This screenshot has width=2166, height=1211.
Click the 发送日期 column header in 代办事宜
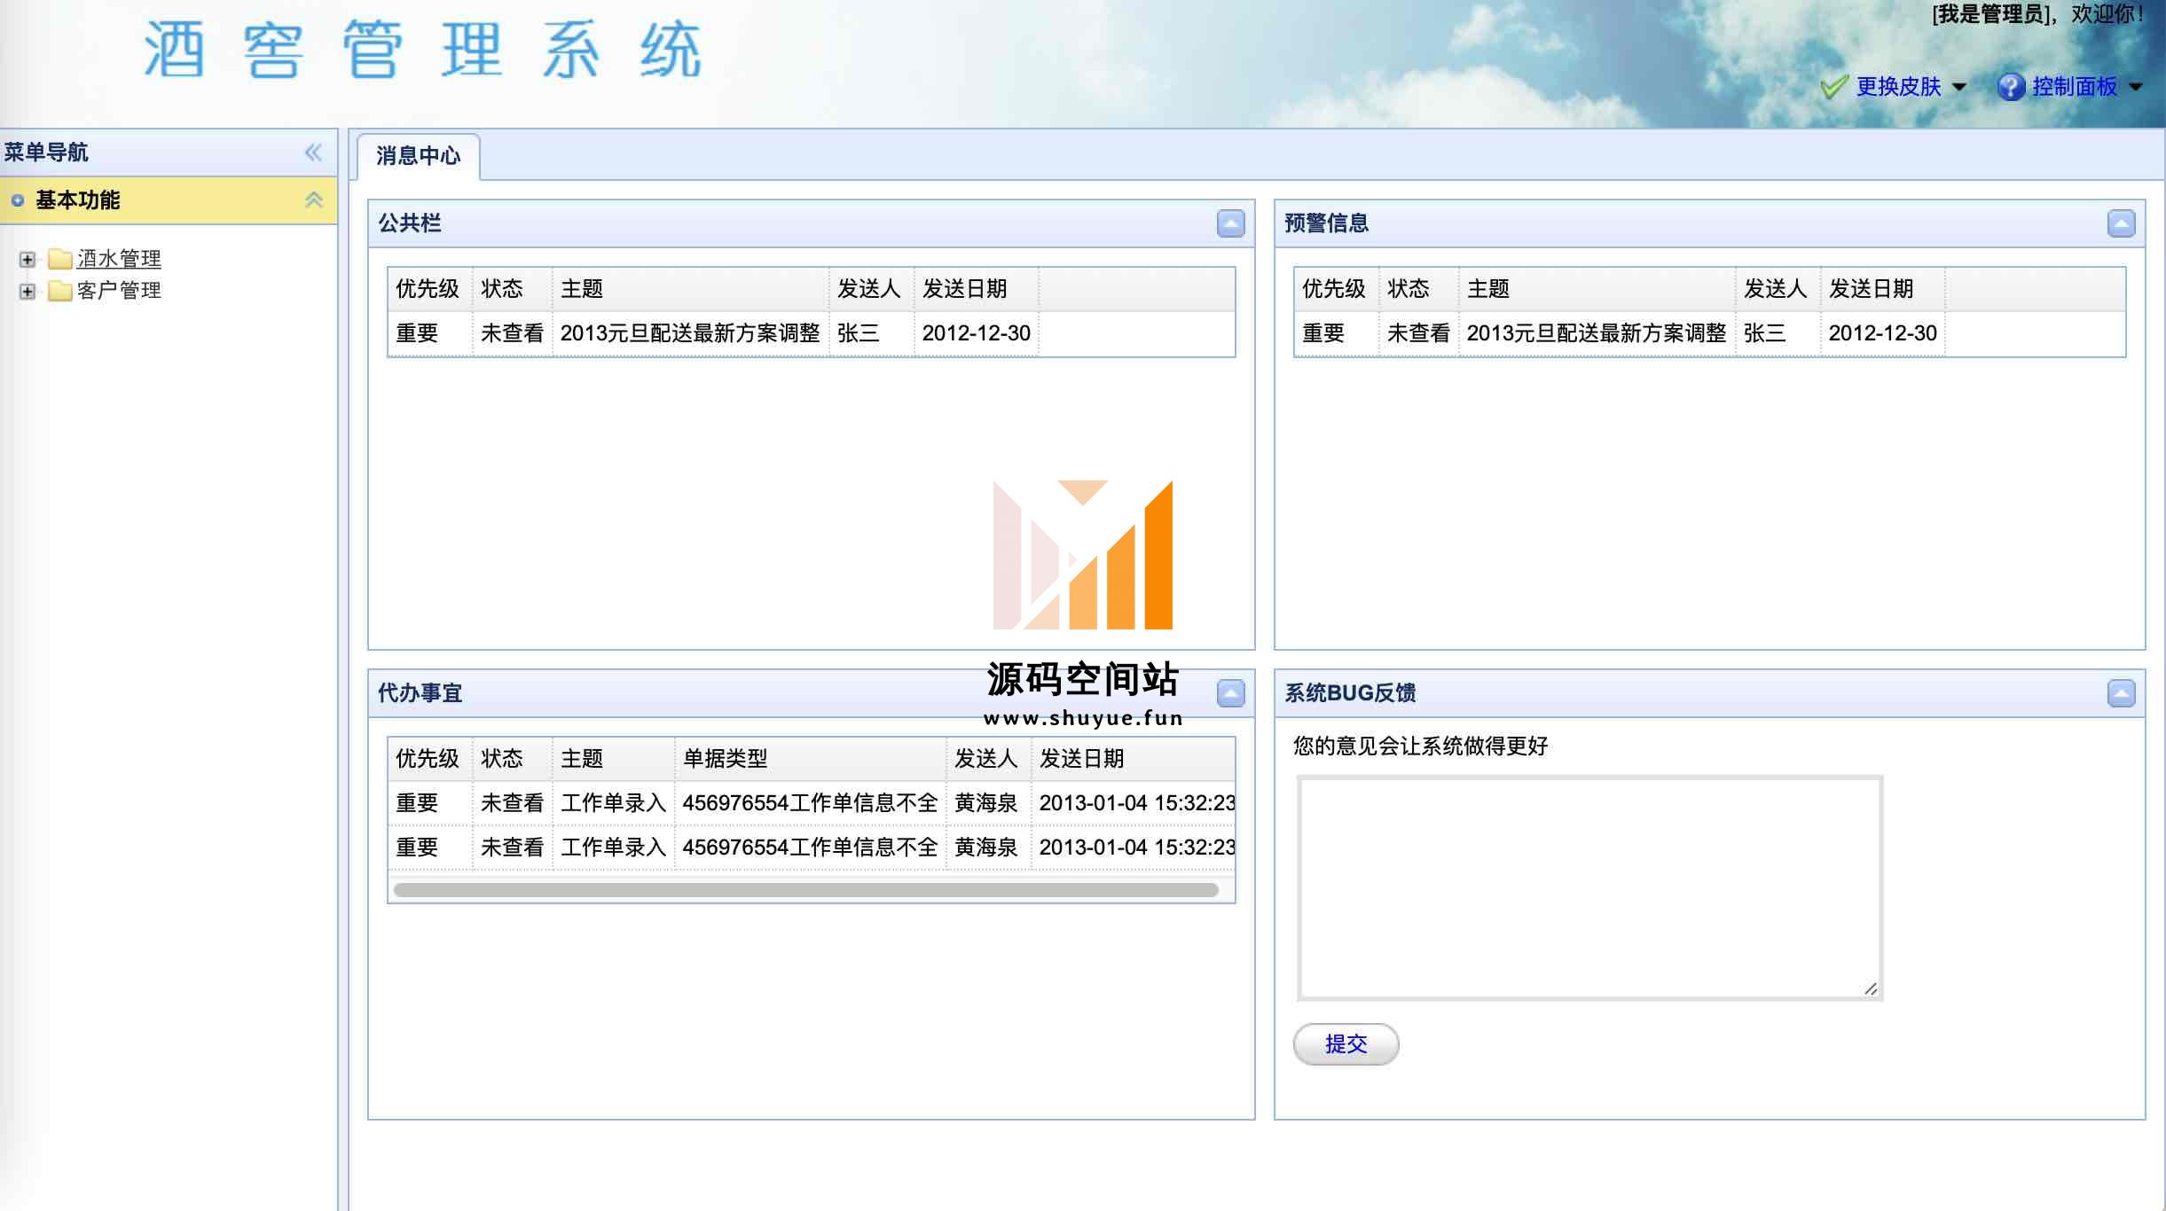[1133, 759]
